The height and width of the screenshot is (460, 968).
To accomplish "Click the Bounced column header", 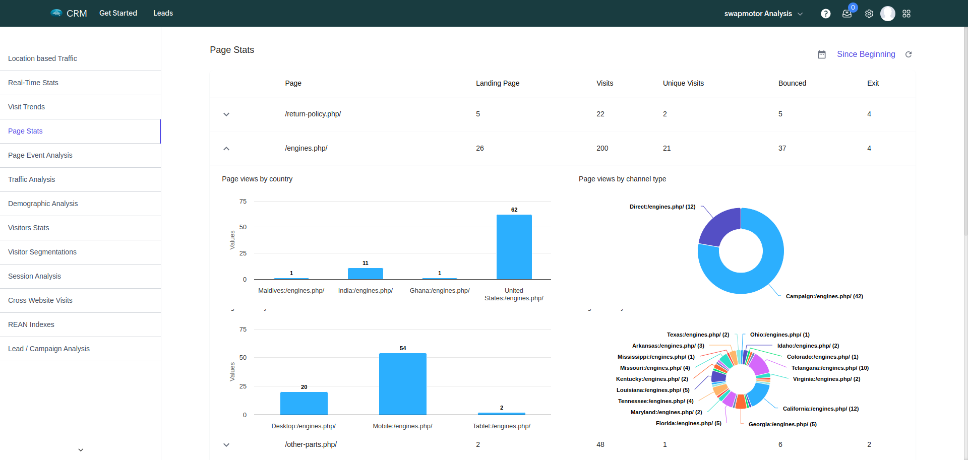I will [792, 83].
